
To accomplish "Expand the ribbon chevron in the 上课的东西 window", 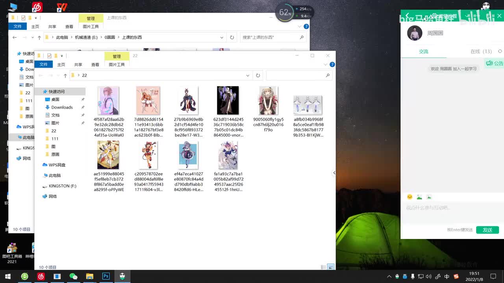I will point(300,26).
